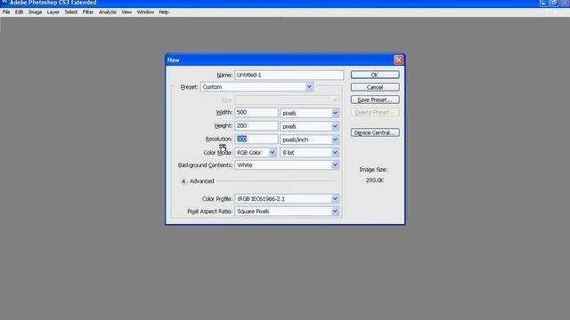Click the Save Preset button
Image resolution: width=570 pixels, height=320 pixels.
tap(375, 100)
